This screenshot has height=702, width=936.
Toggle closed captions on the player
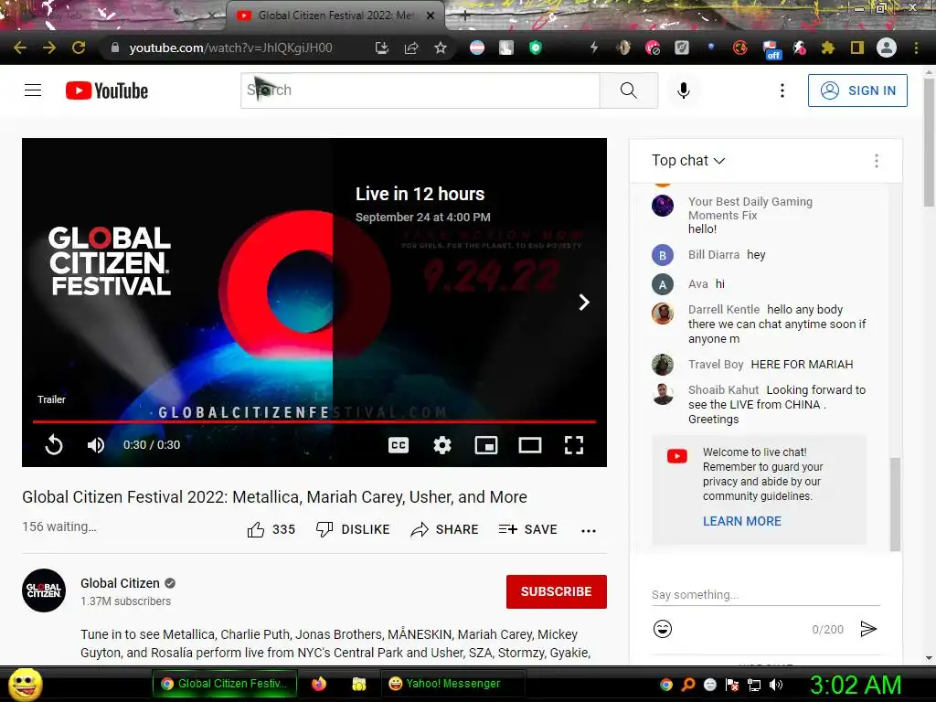click(399, 445)
